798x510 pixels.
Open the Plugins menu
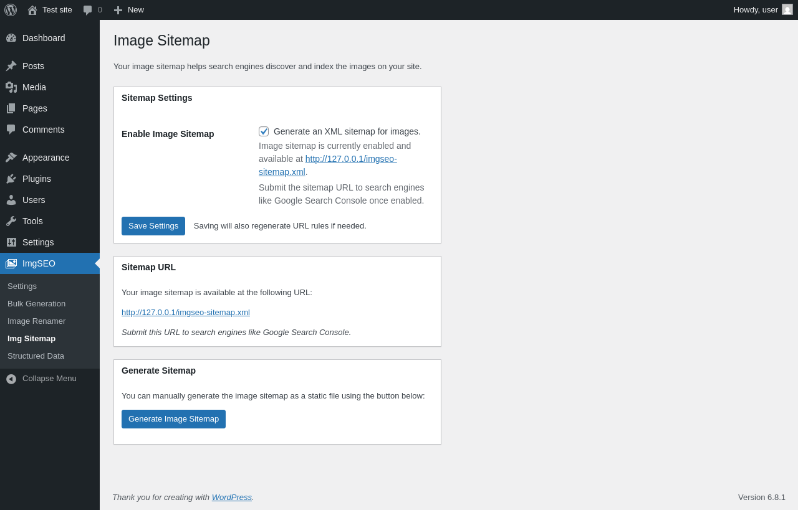coord(50,179)
